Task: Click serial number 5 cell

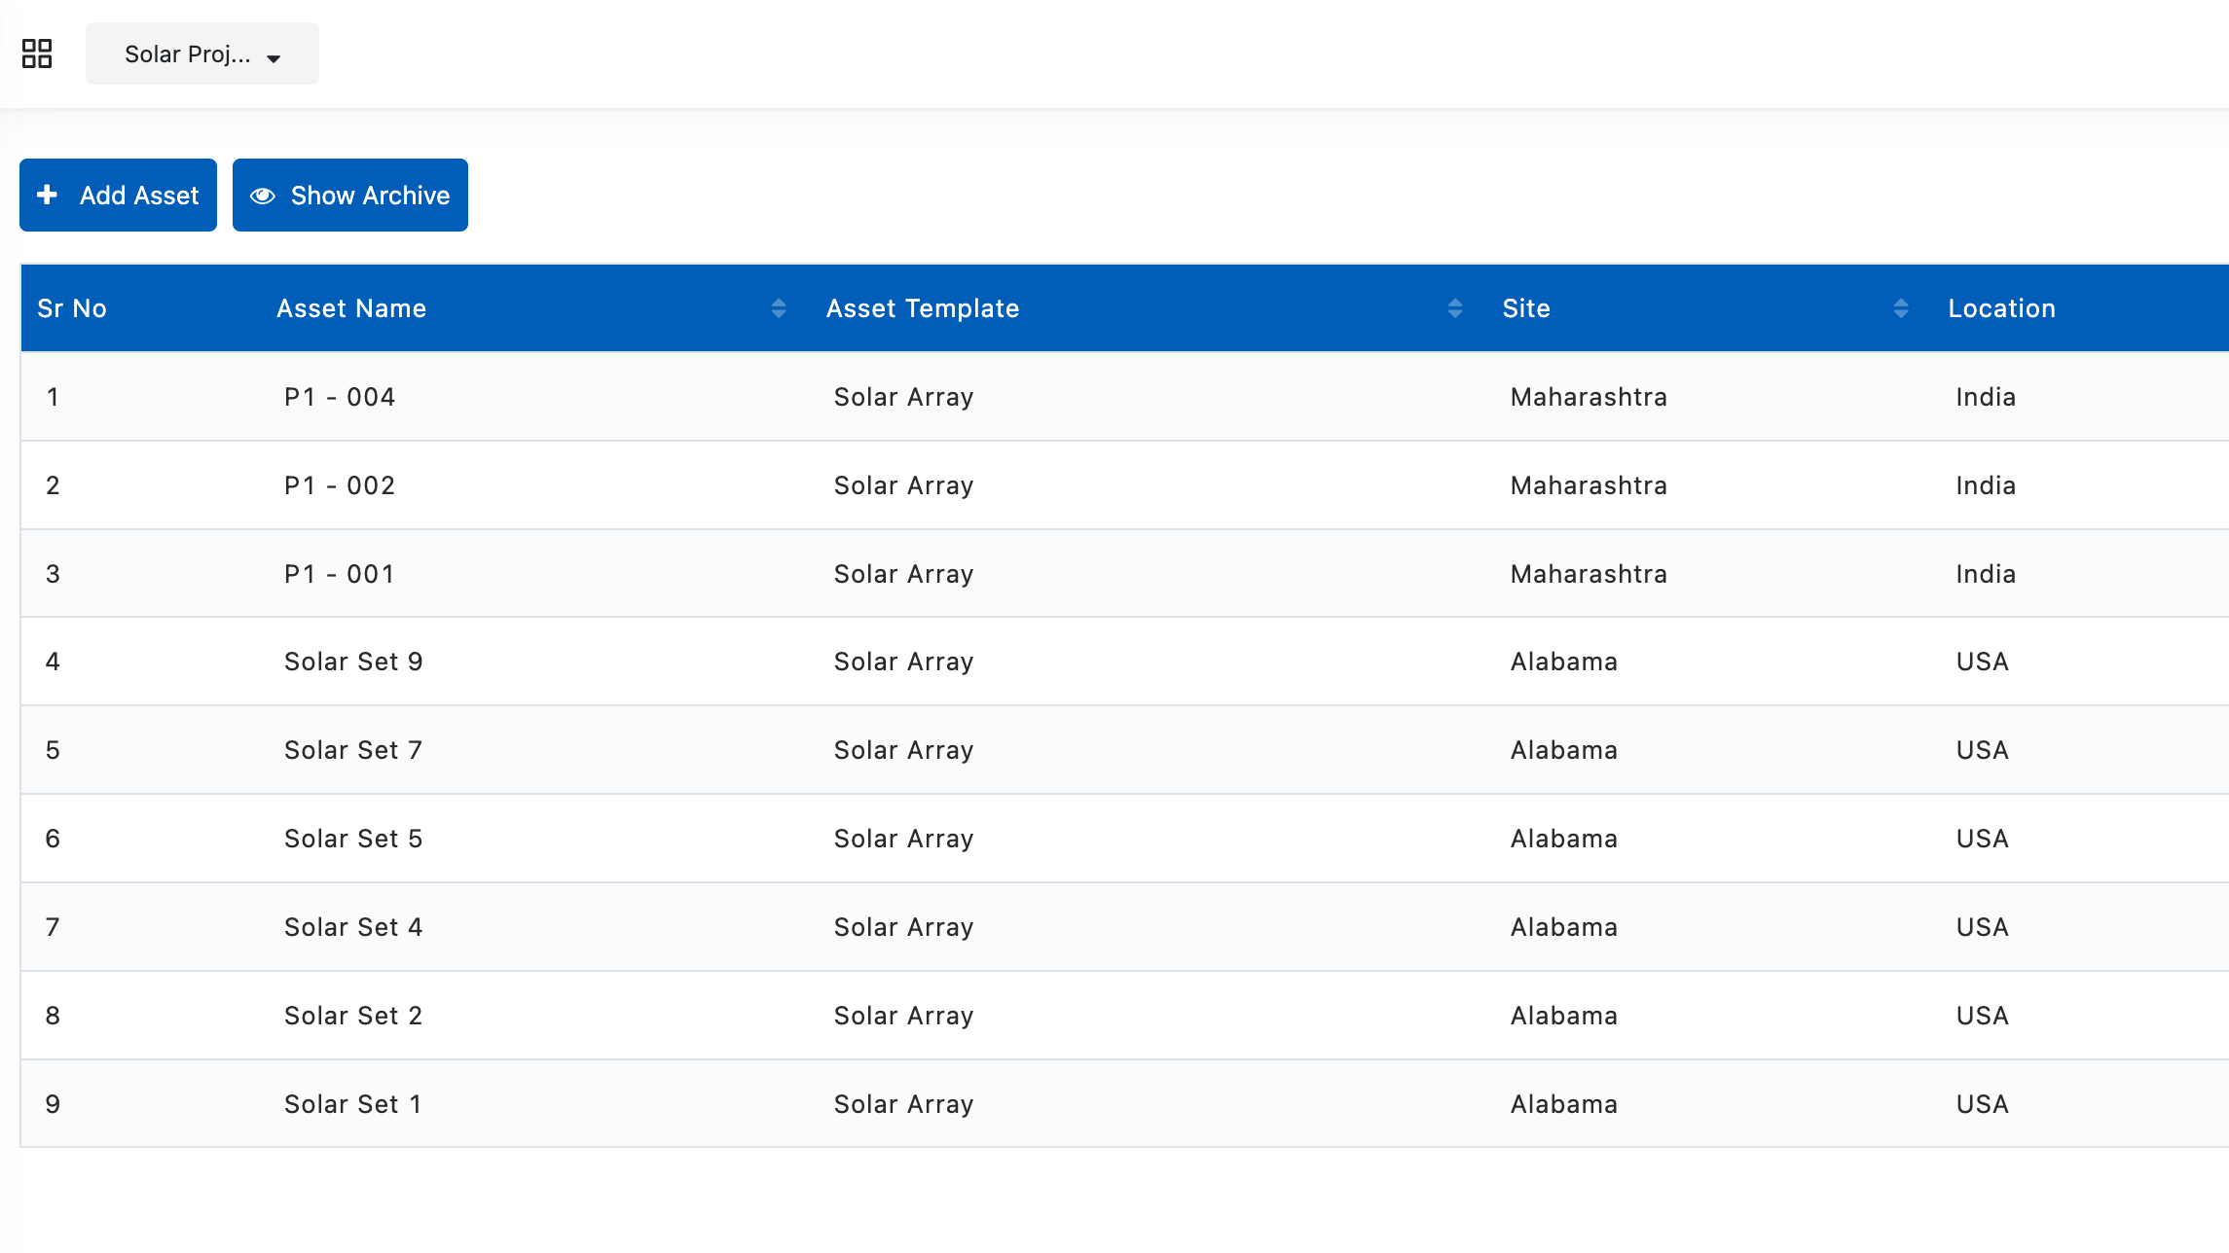Action: [53, 750]
